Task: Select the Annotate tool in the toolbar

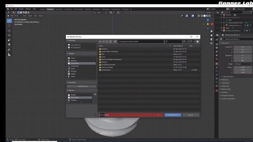Action: tap(9, 50)
